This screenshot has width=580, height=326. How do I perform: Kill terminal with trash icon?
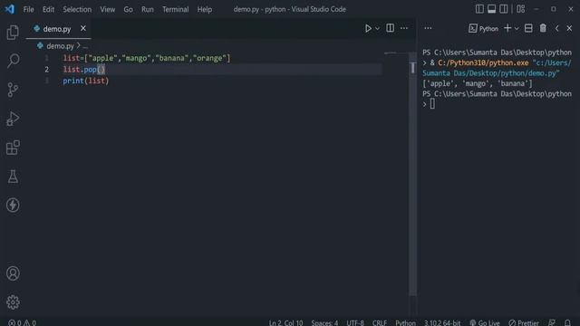point(543,28)
